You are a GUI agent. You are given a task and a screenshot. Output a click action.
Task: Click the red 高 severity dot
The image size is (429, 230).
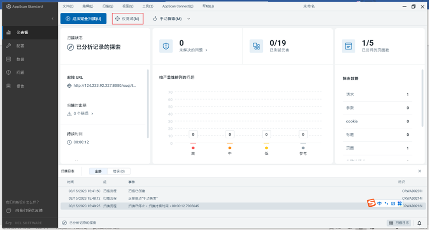[193, 148]
